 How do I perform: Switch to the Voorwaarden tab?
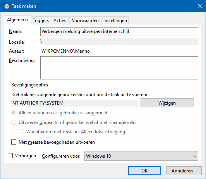click(85, 21)
